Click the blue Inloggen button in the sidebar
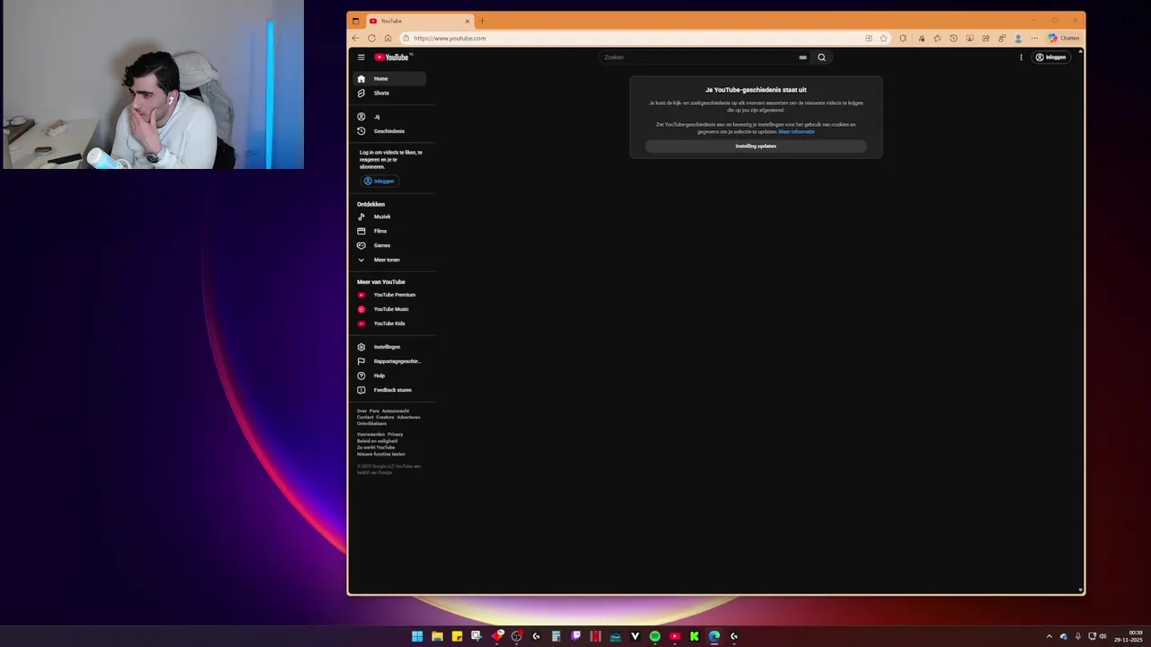Image resolution: width=1151 pixels, height=647 pixels. point(379,182)
